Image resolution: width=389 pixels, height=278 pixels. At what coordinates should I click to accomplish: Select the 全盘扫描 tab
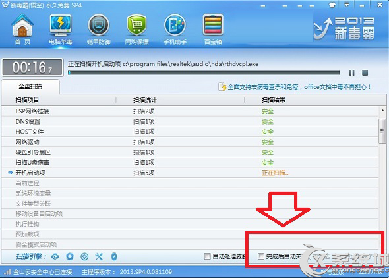[x=30, y=86]
